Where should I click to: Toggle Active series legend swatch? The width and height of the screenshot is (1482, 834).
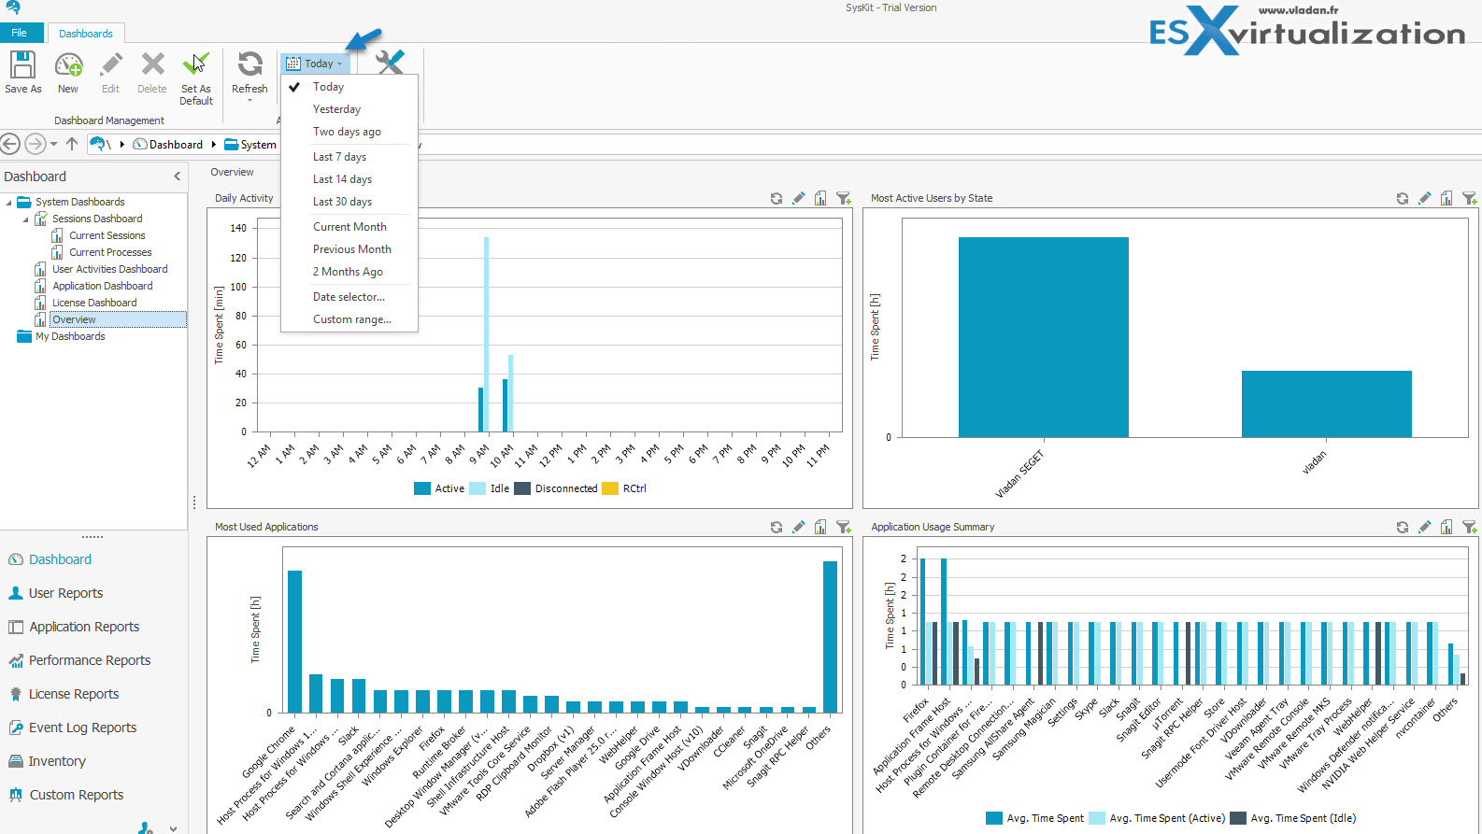(x=422, y=488)
